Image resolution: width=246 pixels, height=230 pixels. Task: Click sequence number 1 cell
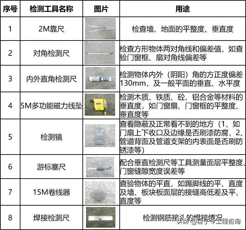click(10, 29)
